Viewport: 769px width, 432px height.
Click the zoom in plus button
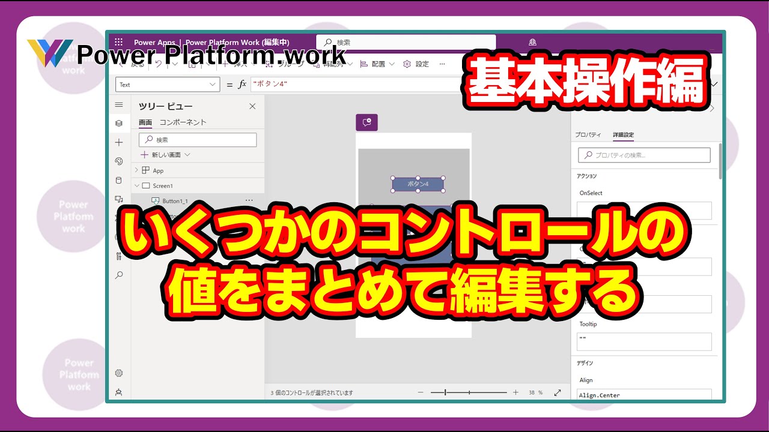[x=515, y=392]
